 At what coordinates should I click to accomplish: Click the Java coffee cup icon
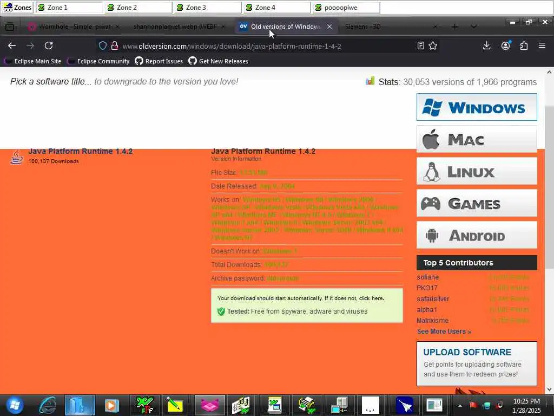tap(16, 158)
